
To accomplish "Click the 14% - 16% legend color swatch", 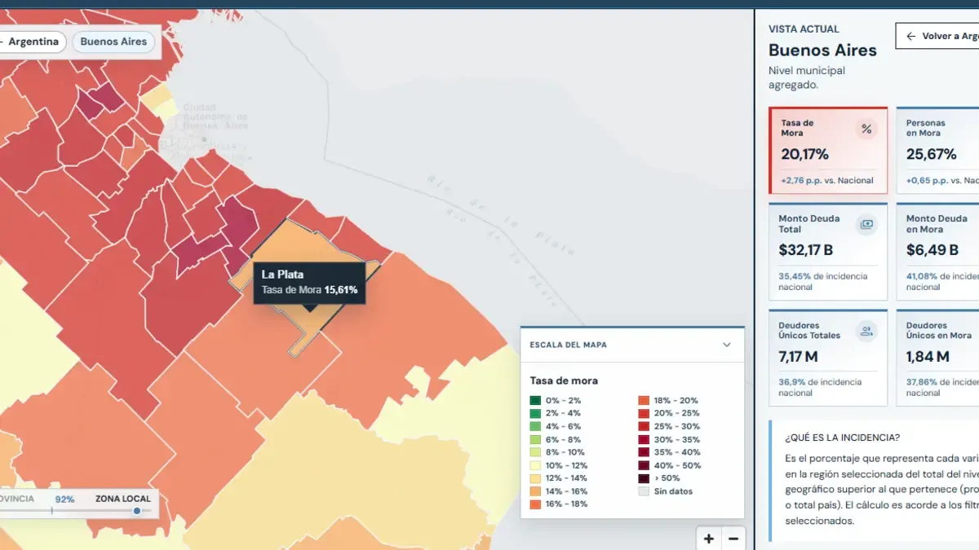I will (x=535, y=491).
